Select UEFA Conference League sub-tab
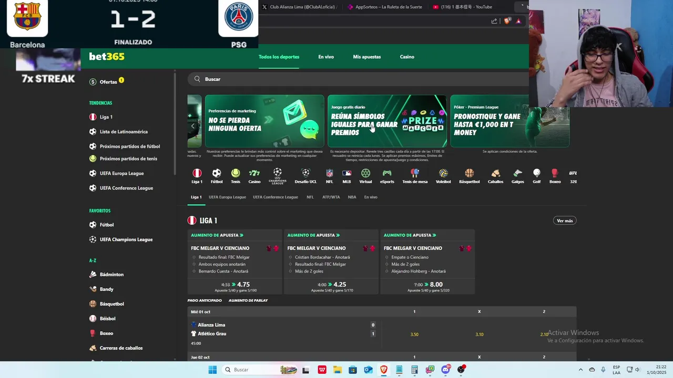The image size is (673, 378). point(276,197)
